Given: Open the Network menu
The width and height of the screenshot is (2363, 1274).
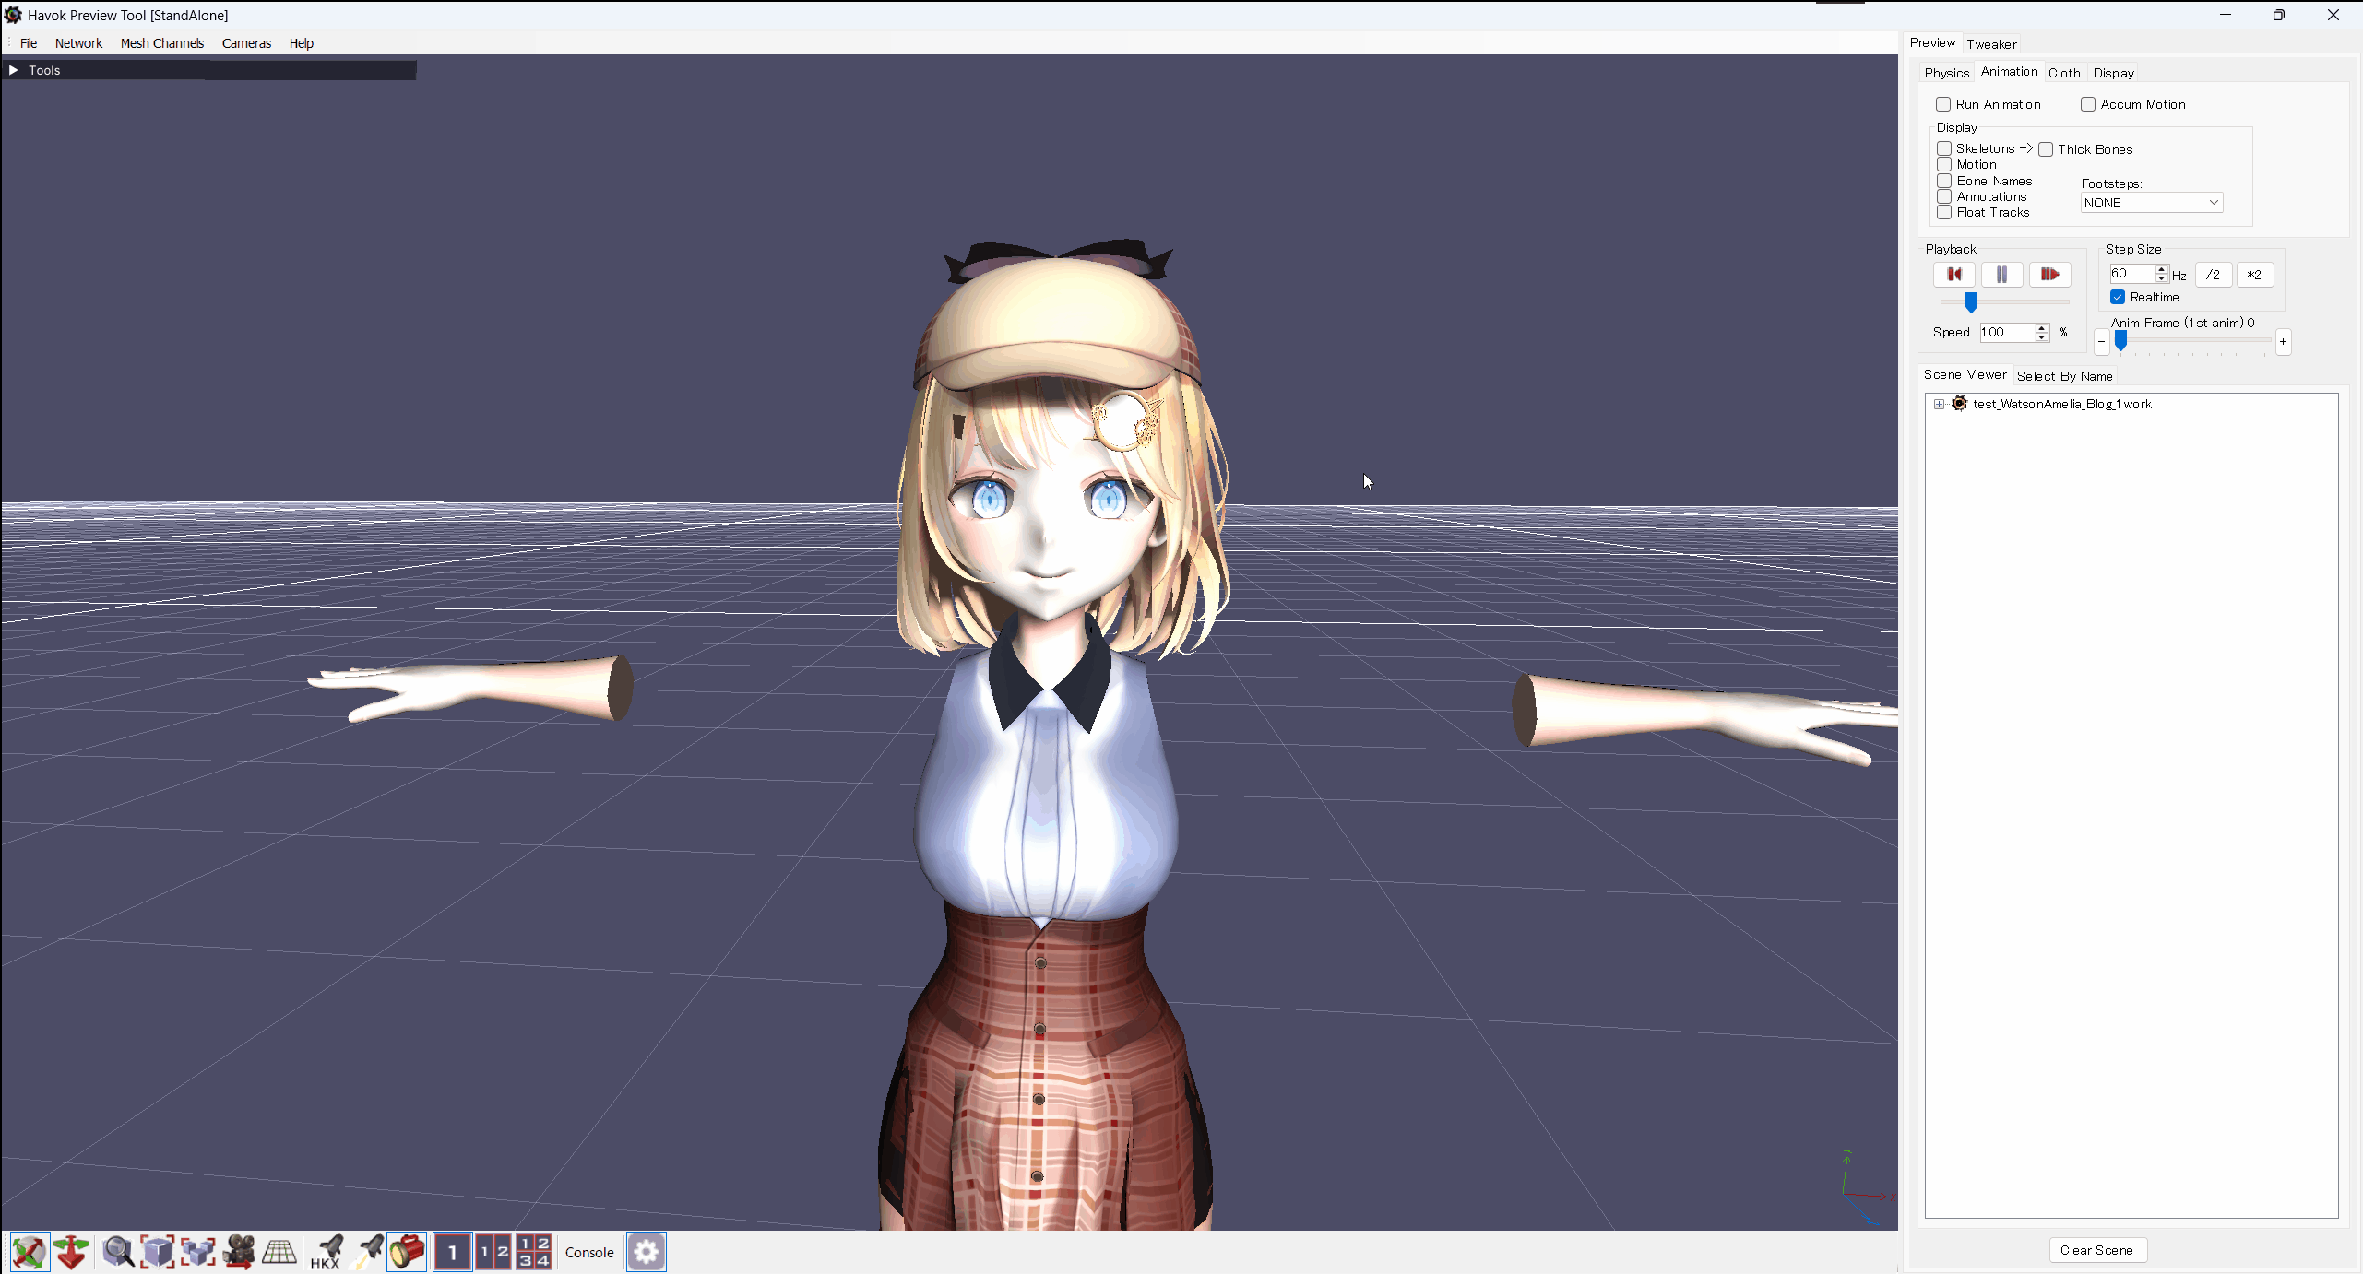Looking at the screenshot, I should pyautogui.click(x=78, y=43).
